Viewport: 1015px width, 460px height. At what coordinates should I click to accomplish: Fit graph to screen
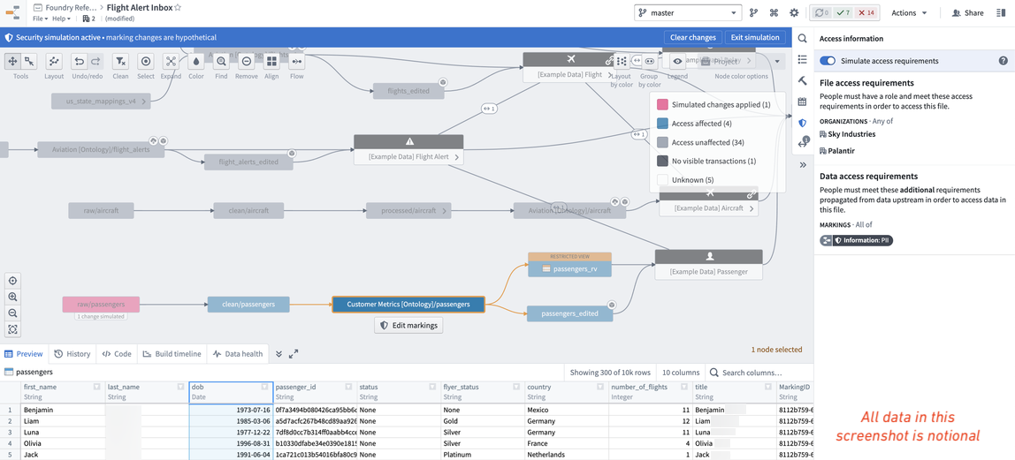pos(12,329)
